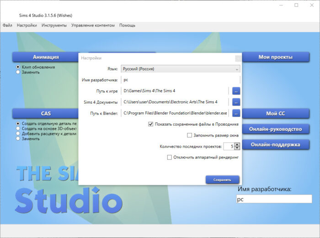Click the CAS button
Image resolution: width=320 pixels, height=238 pixels.
pos(46,113)
